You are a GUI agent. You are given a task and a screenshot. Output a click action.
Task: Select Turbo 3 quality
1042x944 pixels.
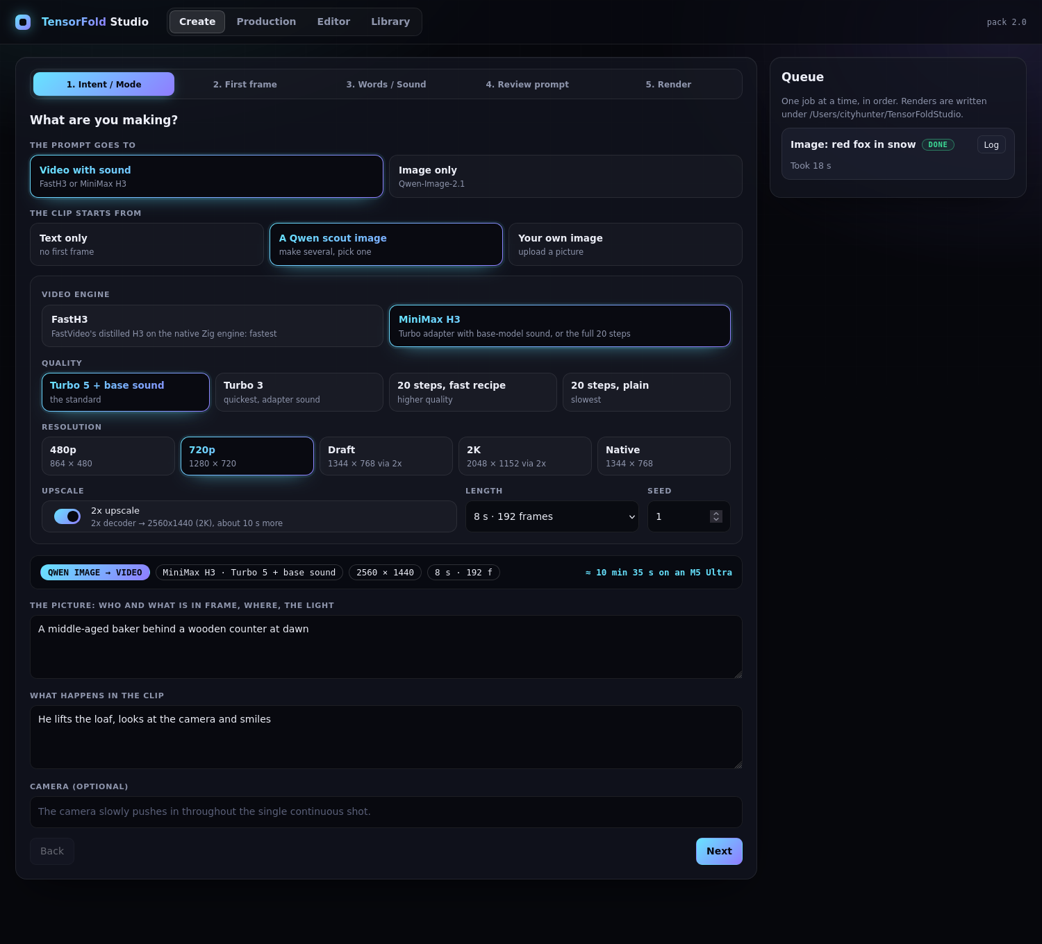(299, 392)
